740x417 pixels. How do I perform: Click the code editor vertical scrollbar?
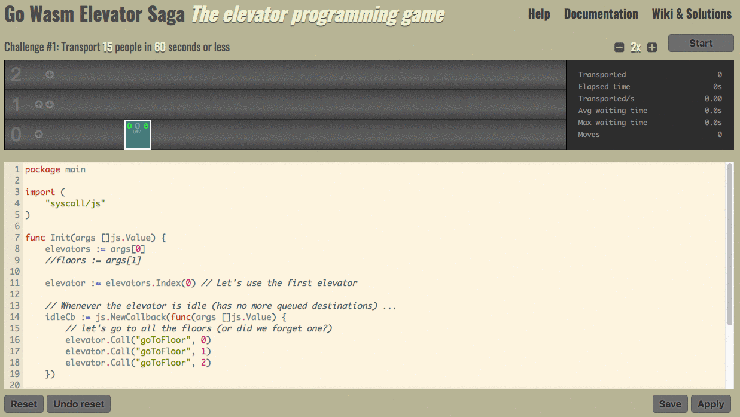tap(730, 244)
